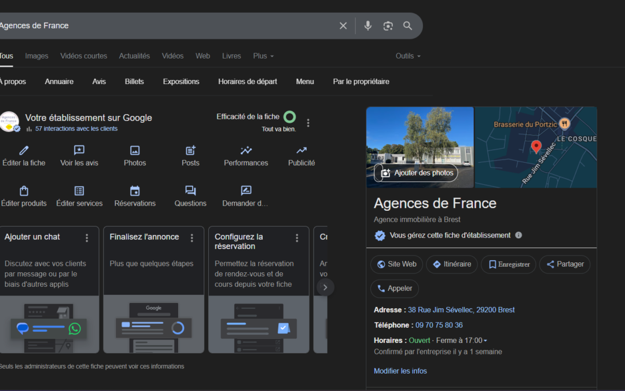Open Performances from the profile panel
This screenshot has width=625, height=391.
point(245,151)
